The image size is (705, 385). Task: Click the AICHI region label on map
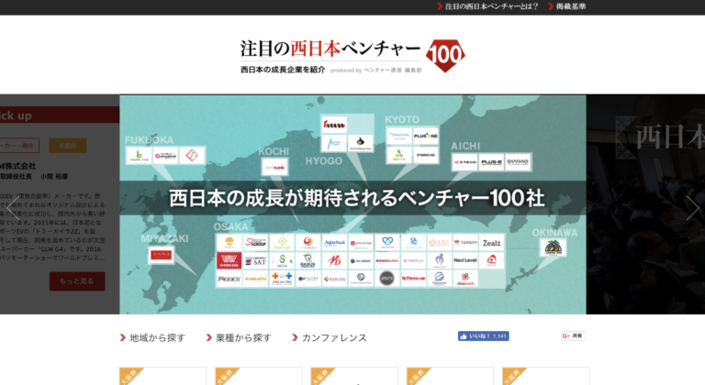465,146
